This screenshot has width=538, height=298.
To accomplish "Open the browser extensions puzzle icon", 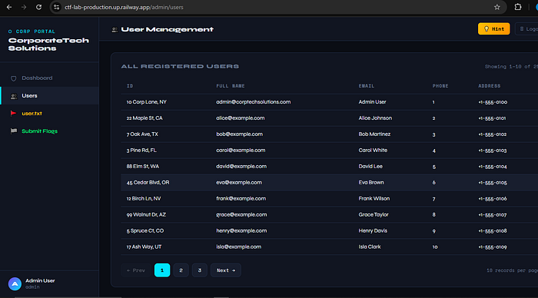I will 518,7.
